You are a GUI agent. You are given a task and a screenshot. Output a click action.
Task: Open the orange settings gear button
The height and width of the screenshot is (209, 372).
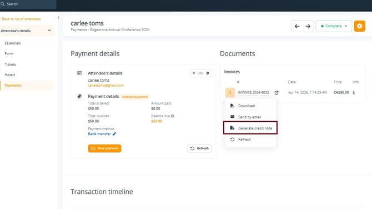pyautogui.click(x=359, y=26)
